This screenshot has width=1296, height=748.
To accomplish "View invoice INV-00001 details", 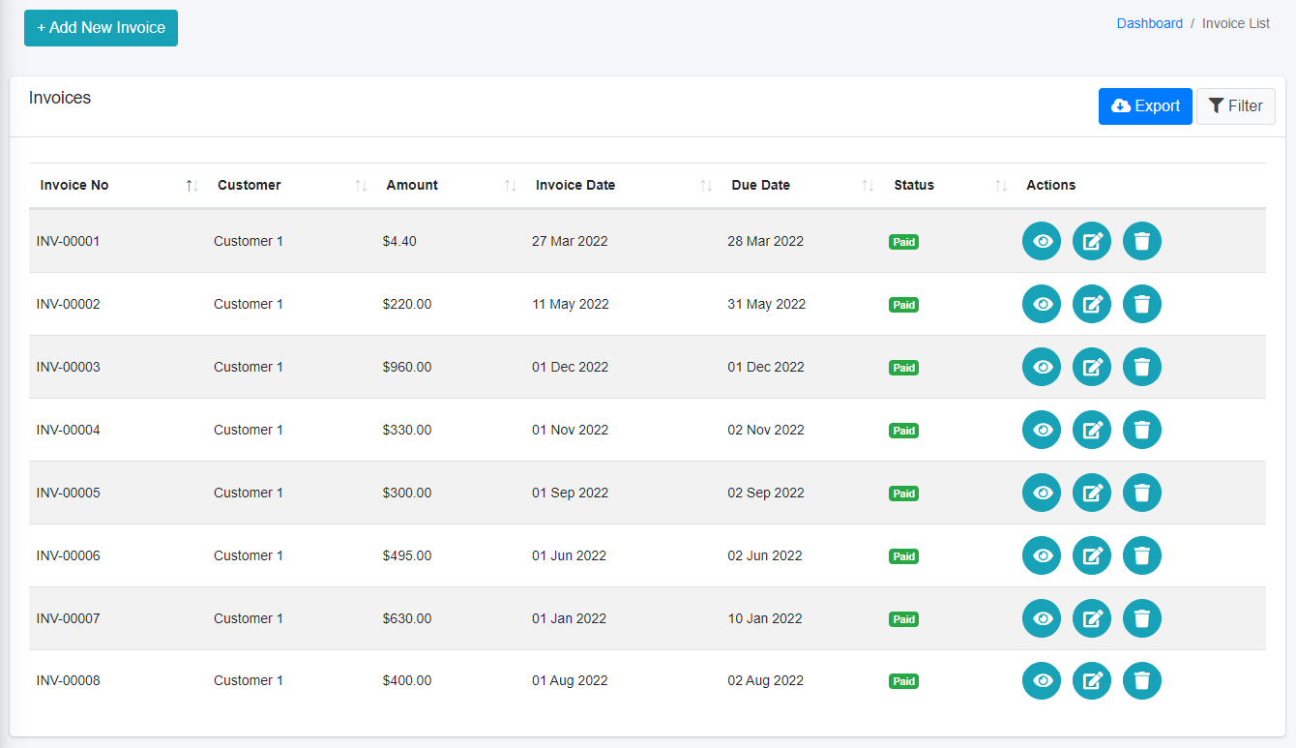I will coord(1042,241).
